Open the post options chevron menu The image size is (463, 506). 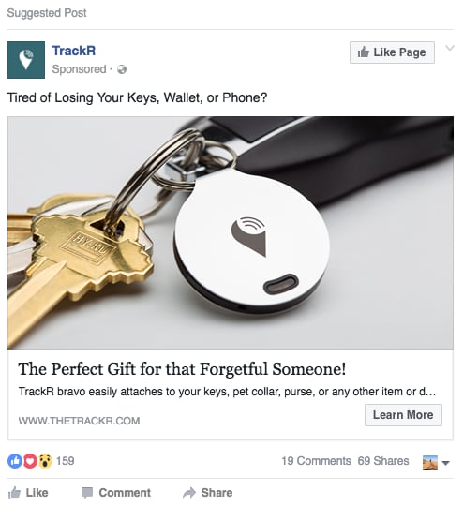click(x=450, y=48)
